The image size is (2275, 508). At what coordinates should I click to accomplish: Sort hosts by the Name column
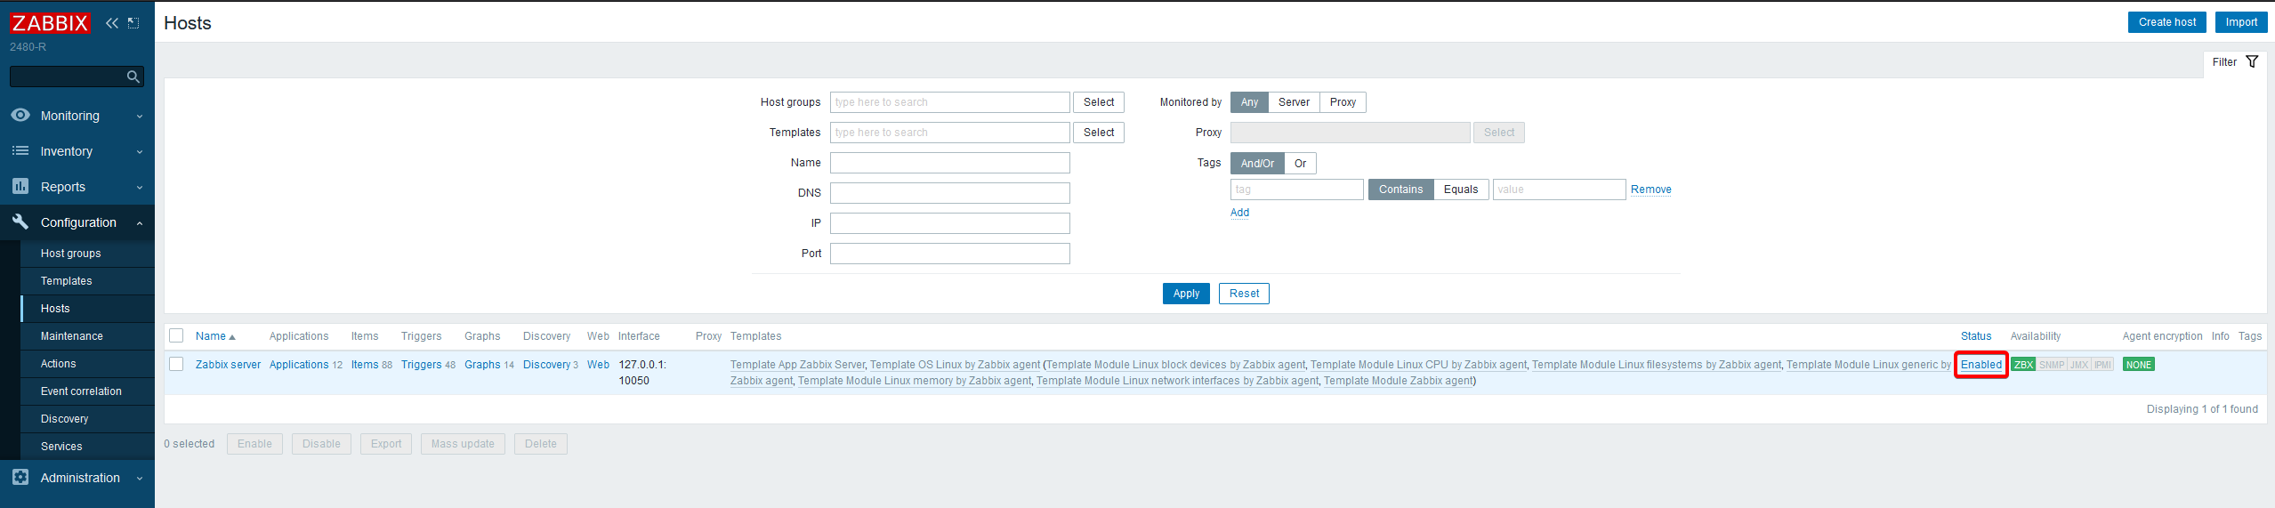point(215,336)
